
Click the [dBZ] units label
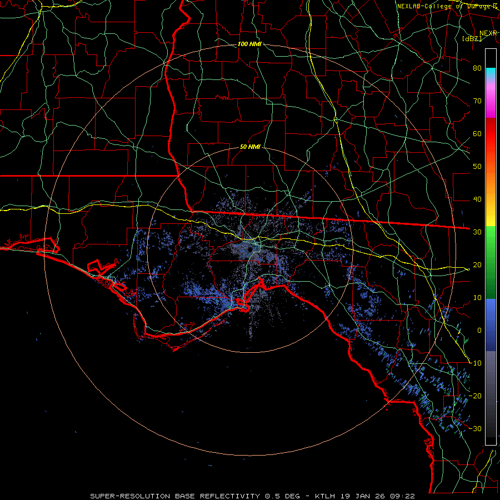coord(472,38)
